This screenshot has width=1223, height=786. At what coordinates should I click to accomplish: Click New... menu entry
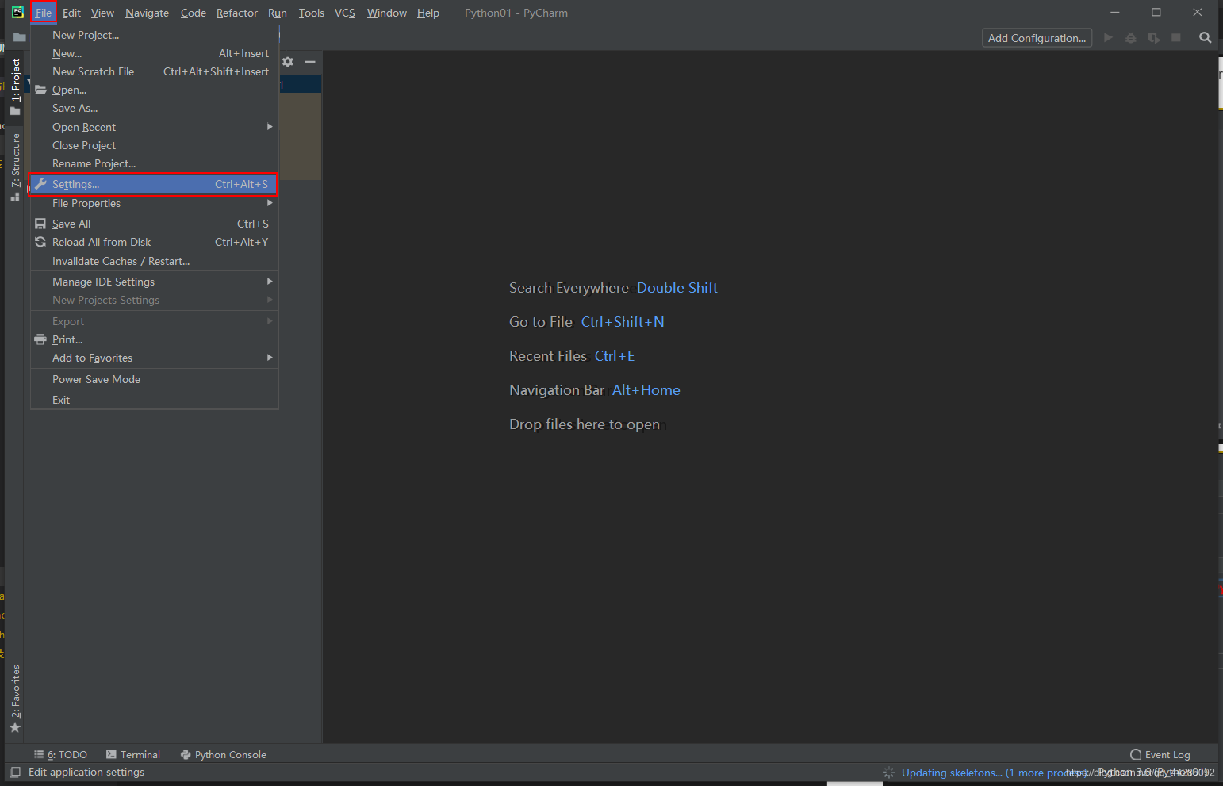pyautogui.click(x=154, y=53)
